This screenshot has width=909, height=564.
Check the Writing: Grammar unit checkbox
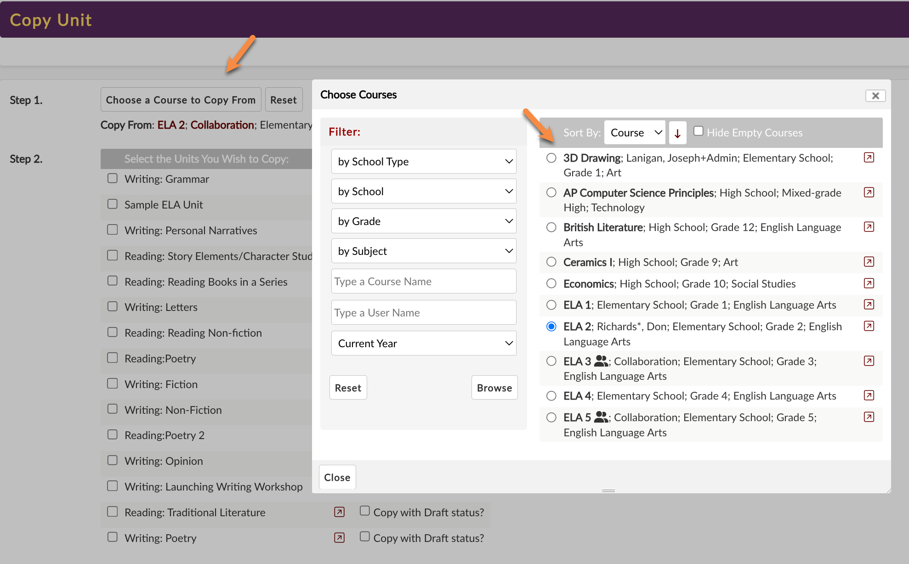click(x=113, y=178)
